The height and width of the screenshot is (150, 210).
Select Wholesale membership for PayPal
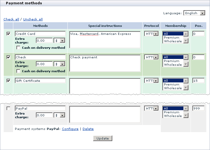pos(173,116)
